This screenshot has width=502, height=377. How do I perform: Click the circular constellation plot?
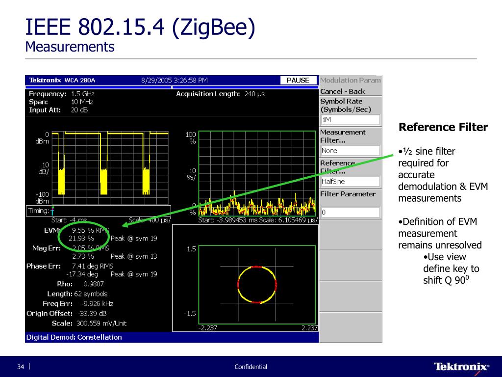pyautogui.click(x=257, y=285)
